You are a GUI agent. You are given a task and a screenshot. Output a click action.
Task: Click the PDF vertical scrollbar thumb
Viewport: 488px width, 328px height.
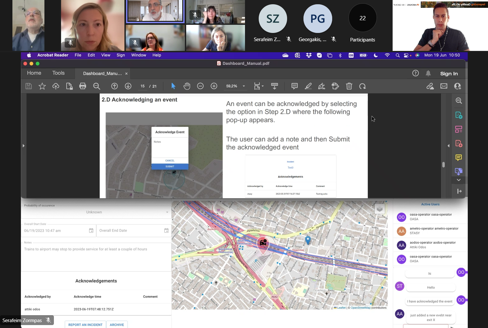click(x=443, y=164)
